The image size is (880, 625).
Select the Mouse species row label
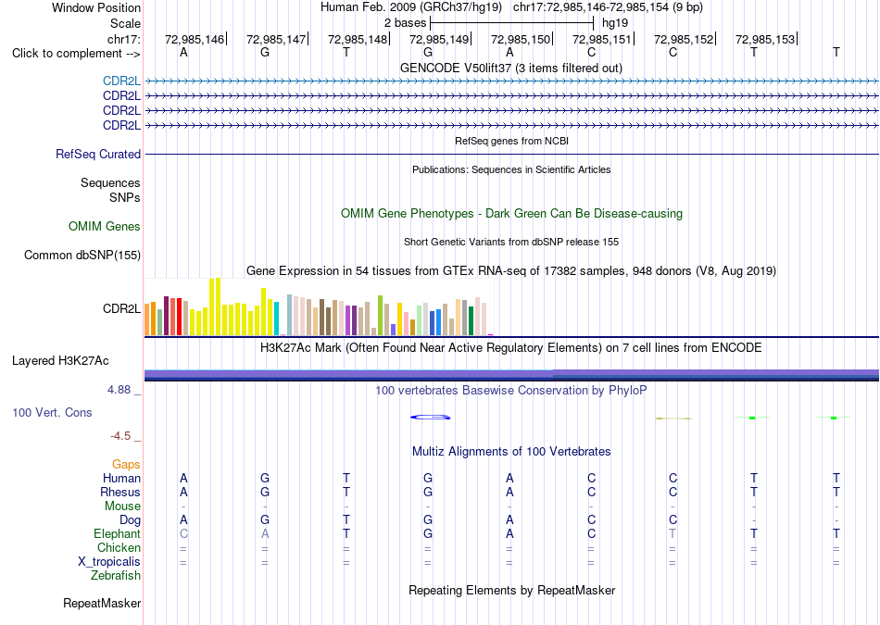click(x=122, y=506)
